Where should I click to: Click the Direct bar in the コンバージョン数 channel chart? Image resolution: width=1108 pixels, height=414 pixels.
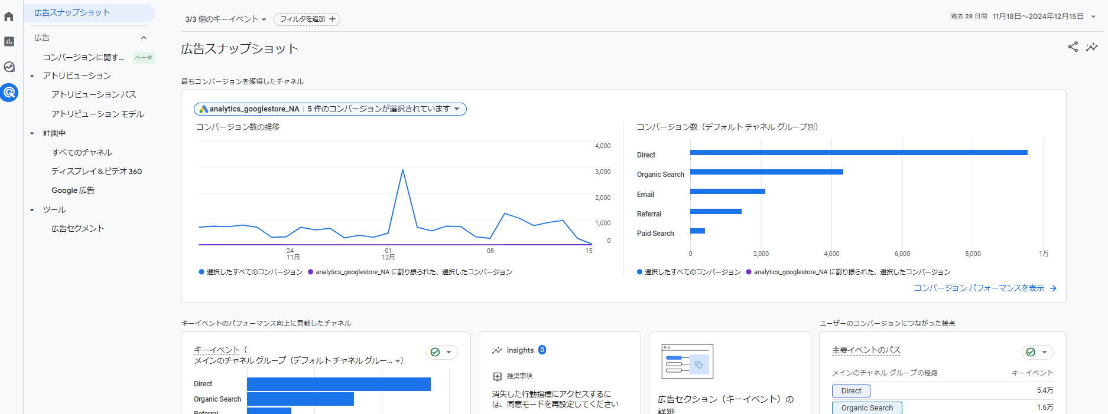click(x=859, y=153)
